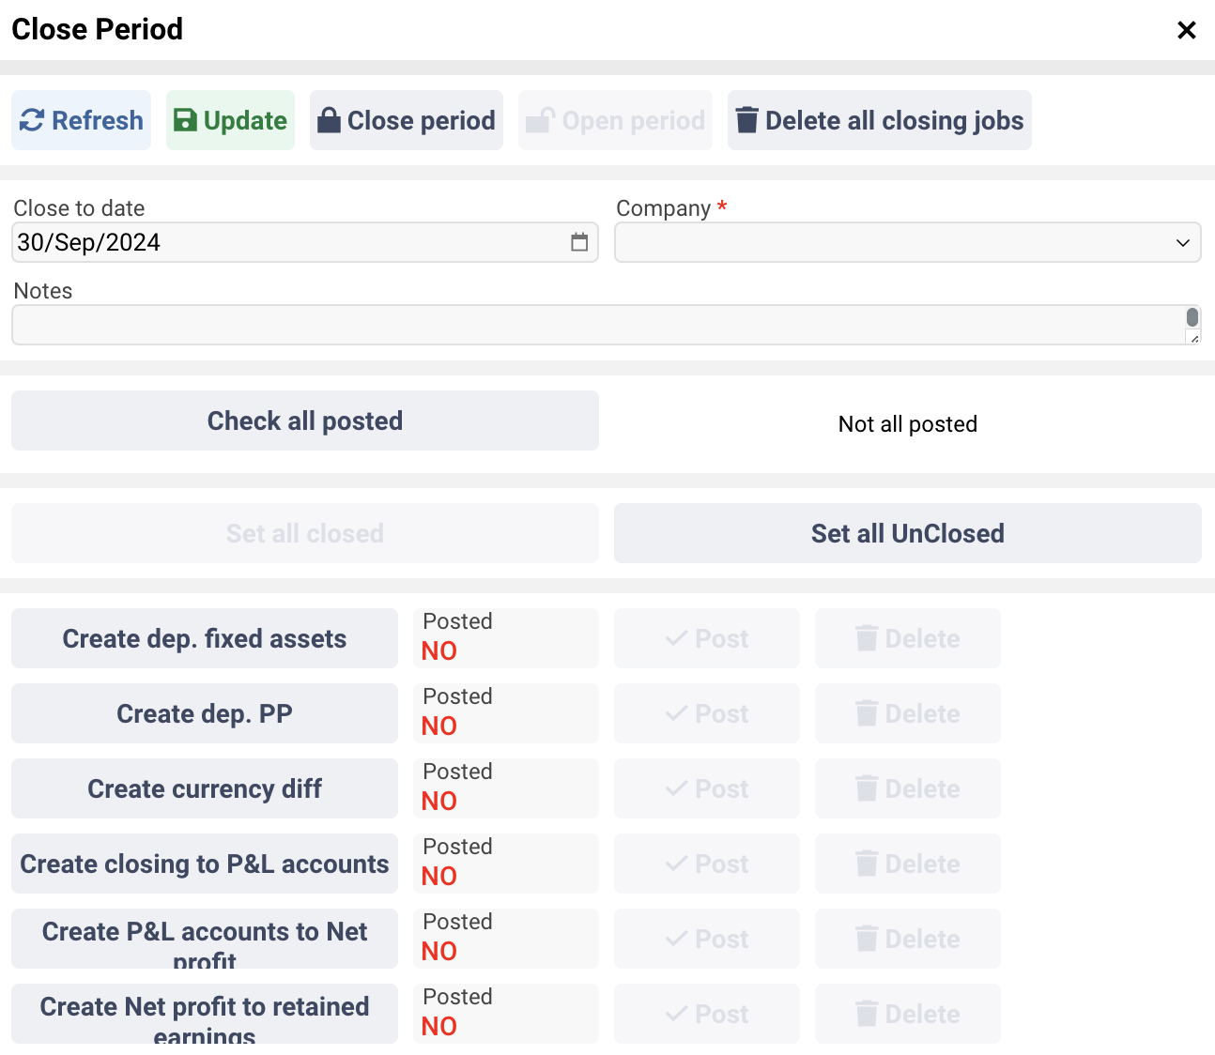Screen dimensions: 1215x1055
Task: Click the Refresh button with arrows icon
Action: (82, 120)
